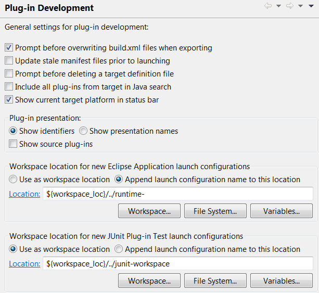Click the forward navigation arrow icon
The image size is (319, 293).
pos(290,6)
